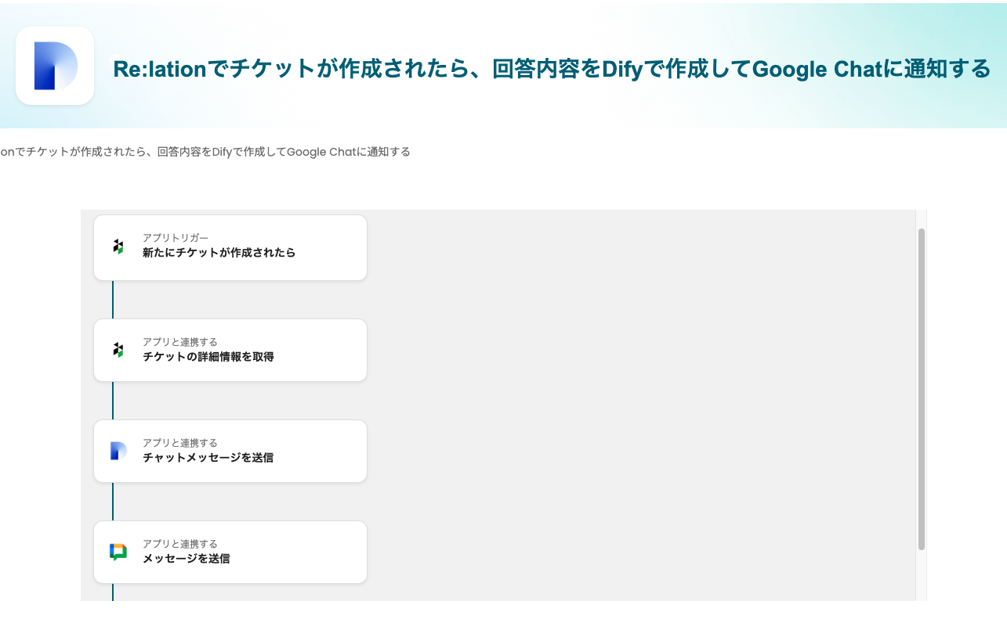Select the 新たにチケットが作成されたら step title
The height and width of the screenshot is (619, 1007).
pos(219,253)
